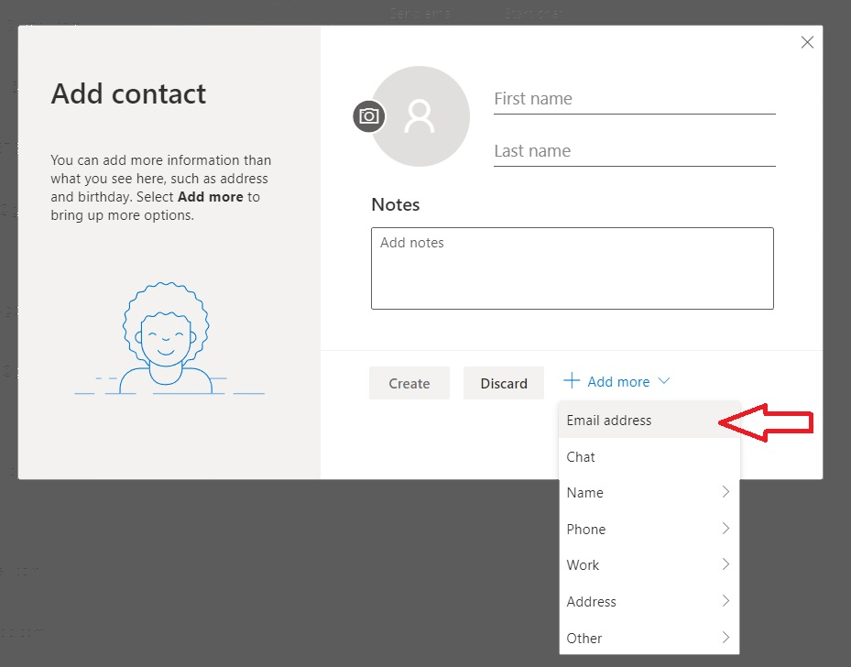851x667 pixels.
Task: Click the contact avatar placeholder
Action: pyautogui.click(x=420, y=116)
